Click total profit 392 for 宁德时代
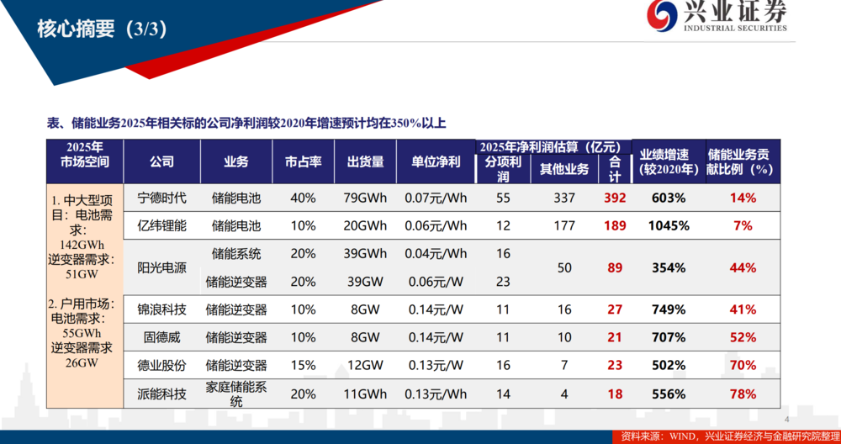The width and height of the screenshot is (841, 444). (x=615, y=198)
